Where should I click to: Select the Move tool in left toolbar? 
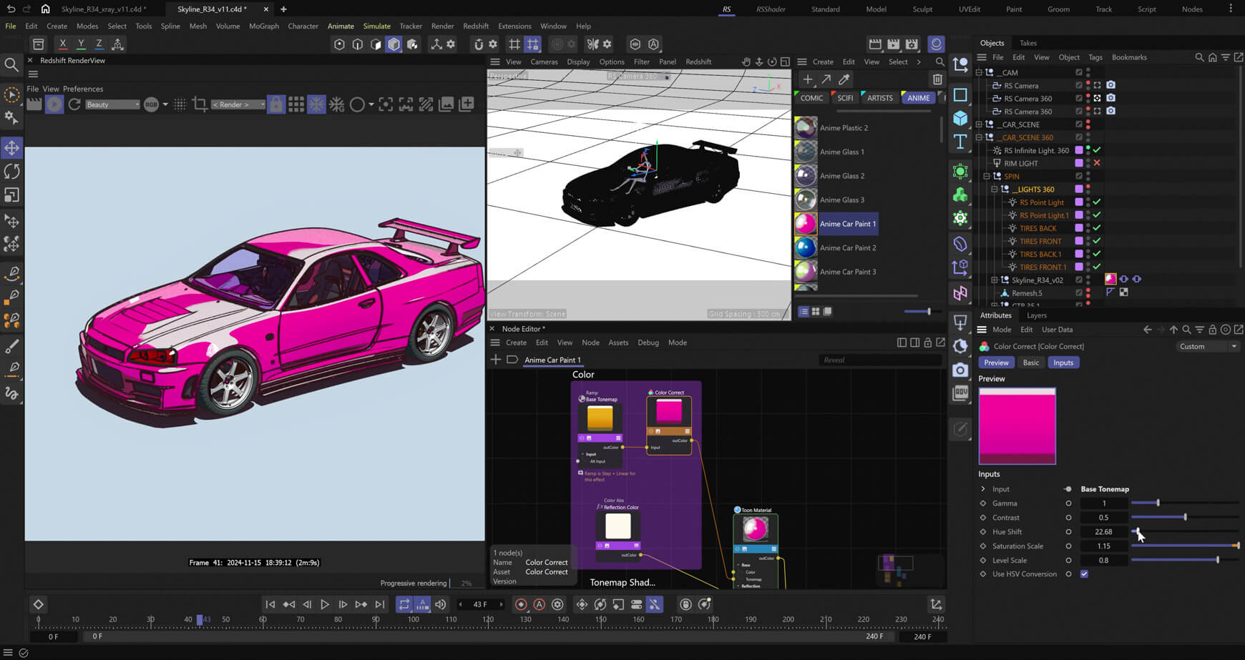click(x=12, y=148)
